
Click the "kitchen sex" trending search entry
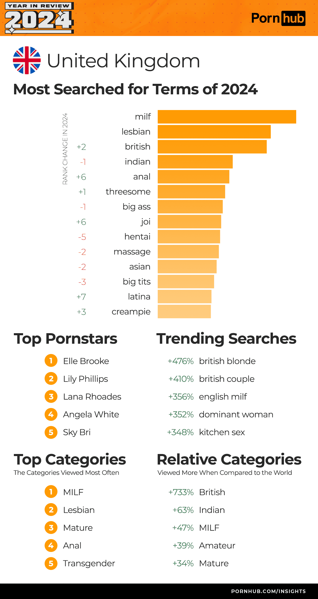tap(222, 432)
